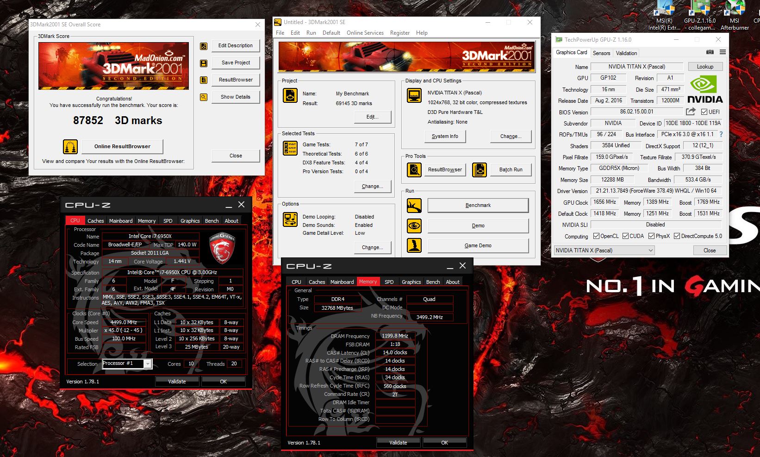The height and width of the screenshot is (457, 760).
Task: Open the Run menu in 3DMark2001
Action: coord(311,33)
